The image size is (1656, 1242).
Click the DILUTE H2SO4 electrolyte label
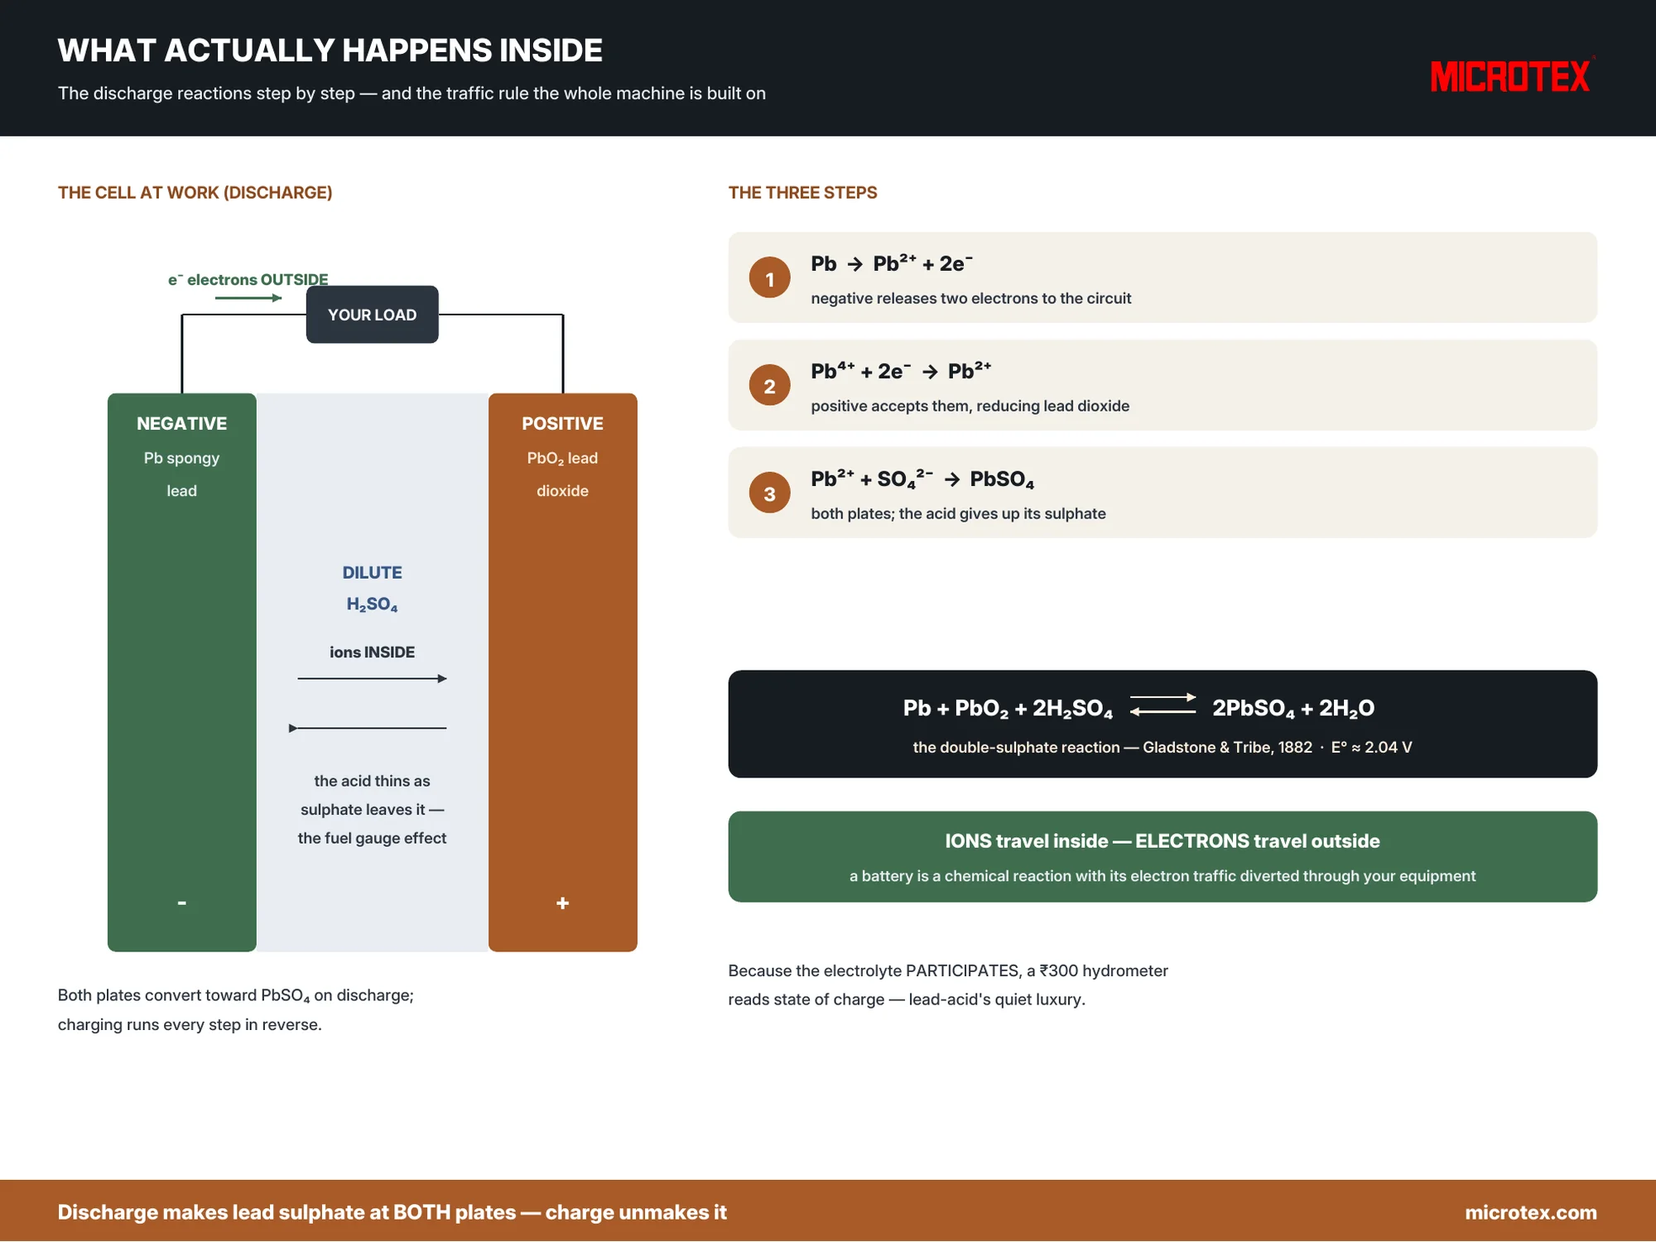tap(372, 589)
